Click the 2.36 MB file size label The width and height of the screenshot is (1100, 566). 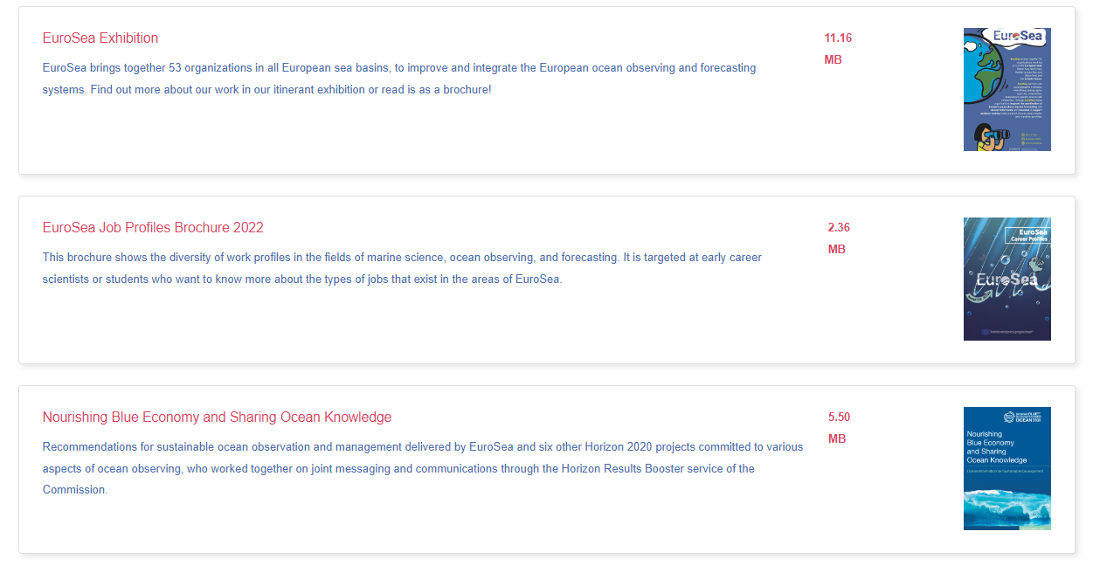click(838, 238)
